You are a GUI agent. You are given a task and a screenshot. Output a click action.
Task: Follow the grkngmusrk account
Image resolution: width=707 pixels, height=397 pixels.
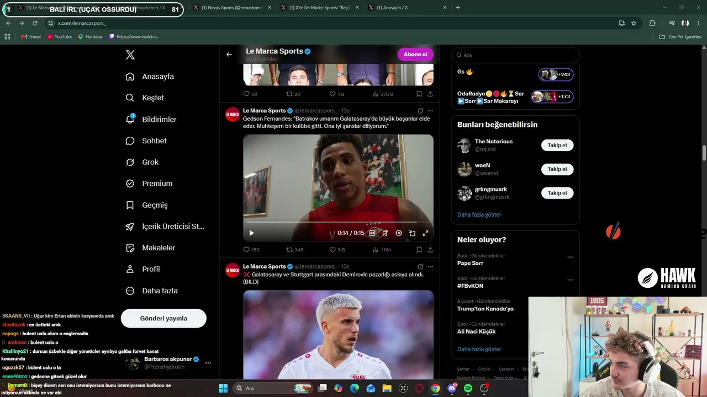click(557, 193)
